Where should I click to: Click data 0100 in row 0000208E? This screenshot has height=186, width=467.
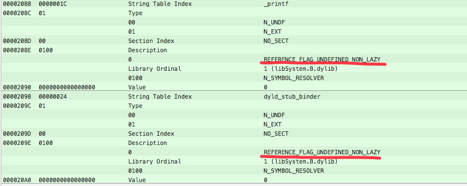pyautogui.click(x=46, y=50)
